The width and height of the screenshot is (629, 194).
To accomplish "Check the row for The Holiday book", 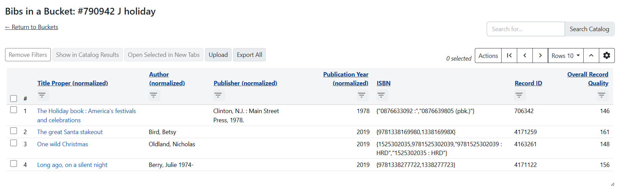I will click(x=14, y=110).
